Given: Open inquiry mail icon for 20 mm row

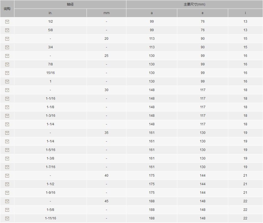Looking at the screenshot, I should [7, 39].
